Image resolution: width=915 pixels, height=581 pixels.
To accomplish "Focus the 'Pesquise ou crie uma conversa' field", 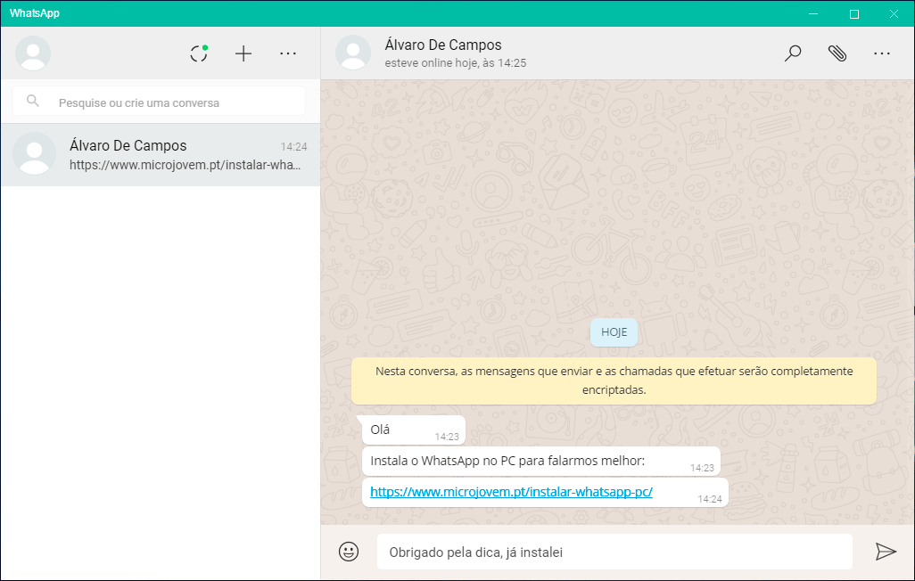I will pyautogui.click(x=159, y=102).
